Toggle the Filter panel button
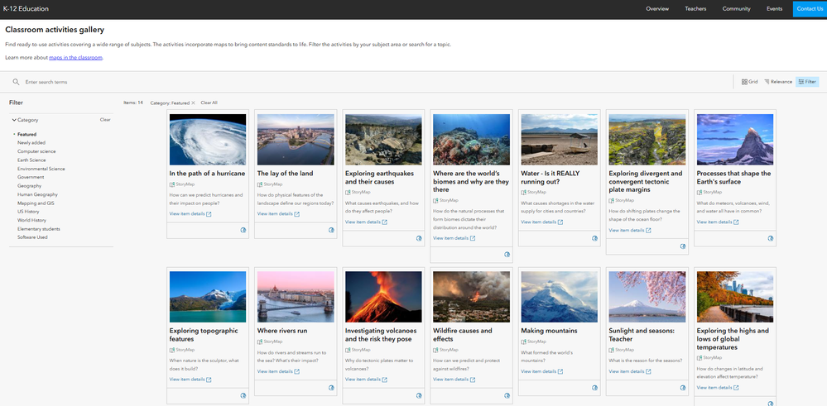 (x=806, y=82)
